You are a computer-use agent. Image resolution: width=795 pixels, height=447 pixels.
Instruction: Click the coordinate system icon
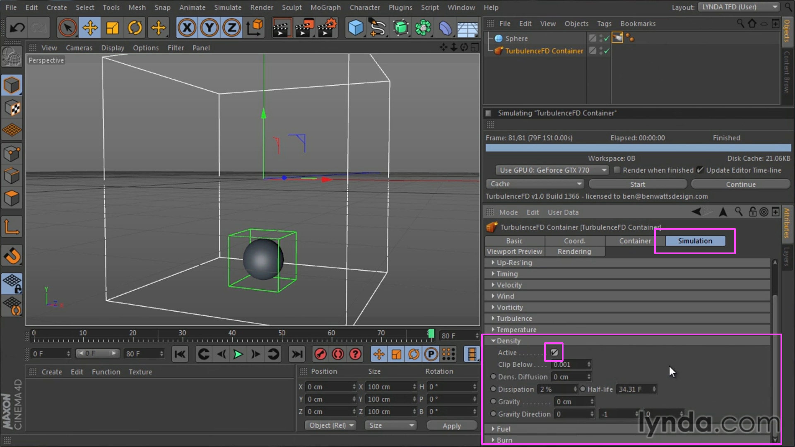pyautogui.click(x=255, y=28)
